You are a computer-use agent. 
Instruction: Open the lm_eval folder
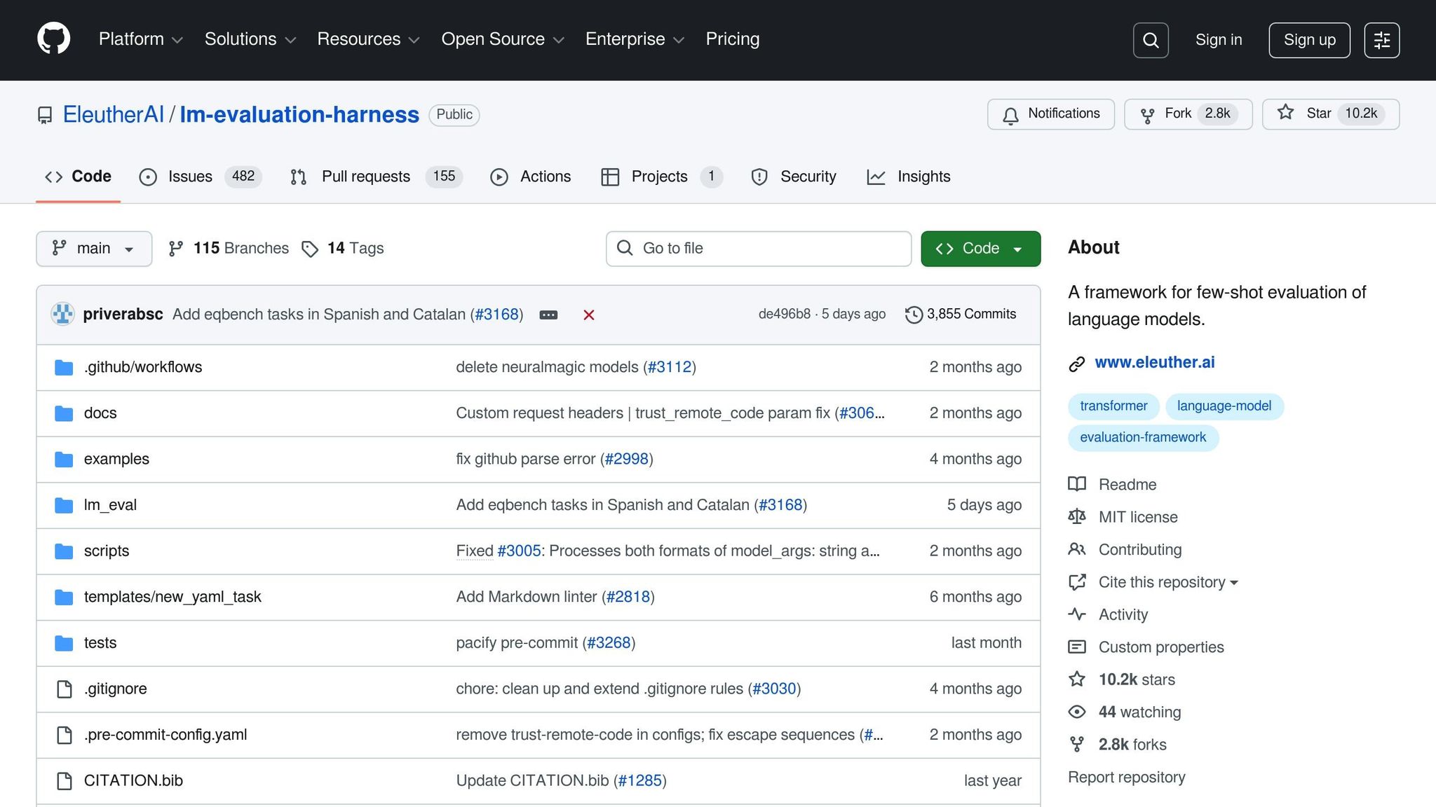point(110,505)
